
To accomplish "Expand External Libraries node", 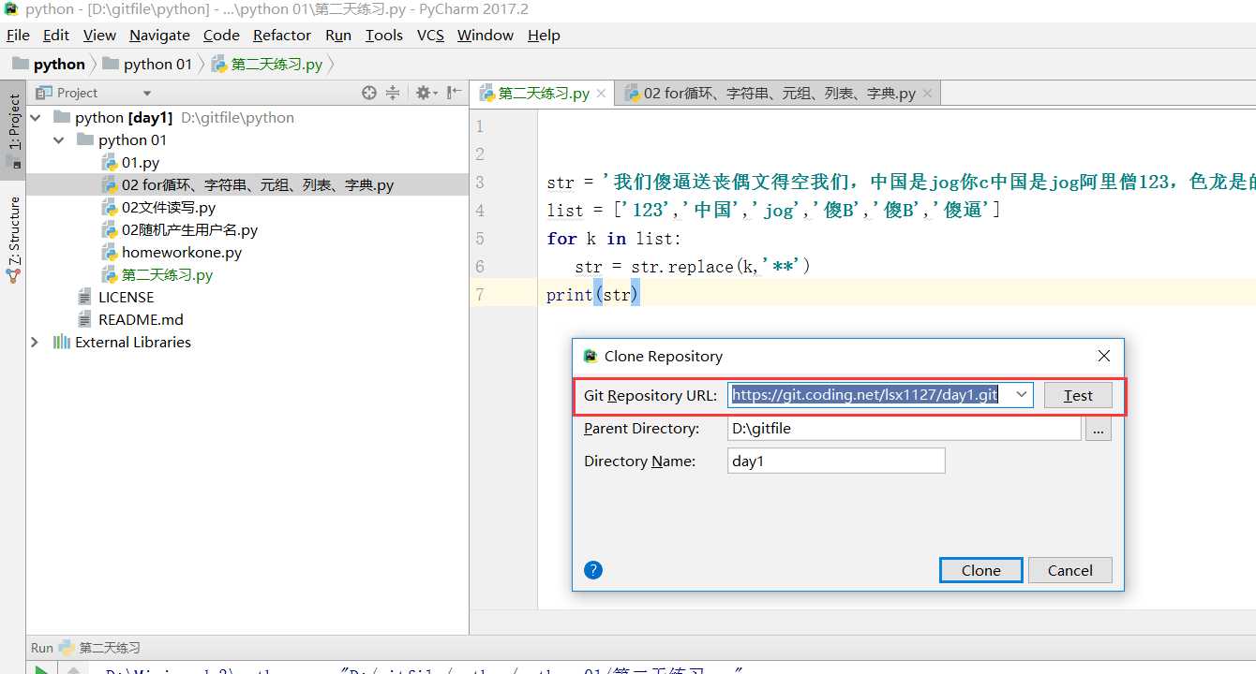I will click(36, 343).
